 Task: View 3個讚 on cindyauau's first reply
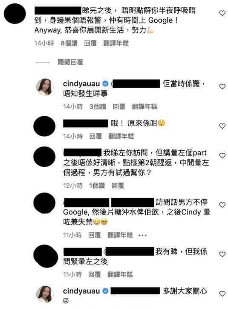tap(98, 106)
